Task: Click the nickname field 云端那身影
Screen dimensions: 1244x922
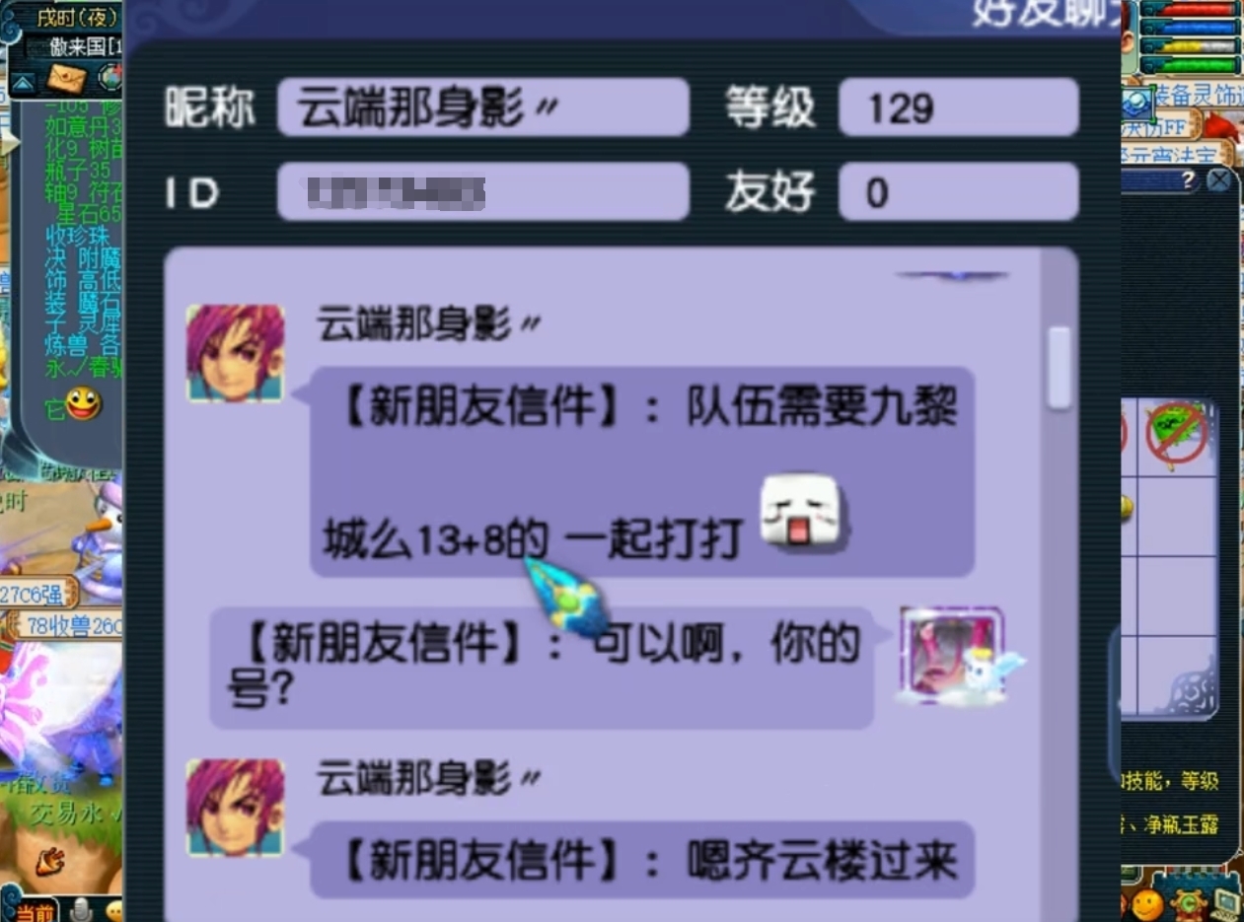Action: (482, 106)
